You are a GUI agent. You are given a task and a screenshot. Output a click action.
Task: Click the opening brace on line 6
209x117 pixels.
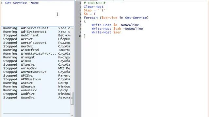point(85,21)
